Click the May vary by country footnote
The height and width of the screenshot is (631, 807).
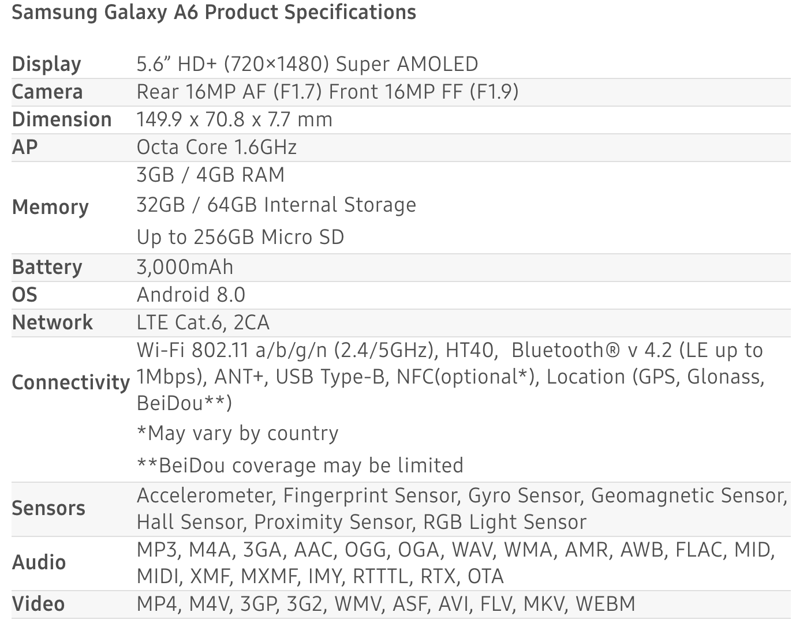click(238, 433)
